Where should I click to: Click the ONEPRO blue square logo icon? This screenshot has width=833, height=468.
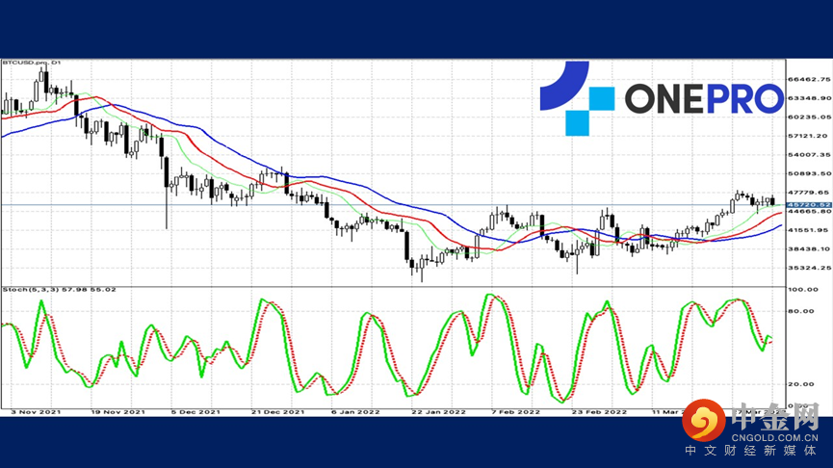click(x=576, y=98)
